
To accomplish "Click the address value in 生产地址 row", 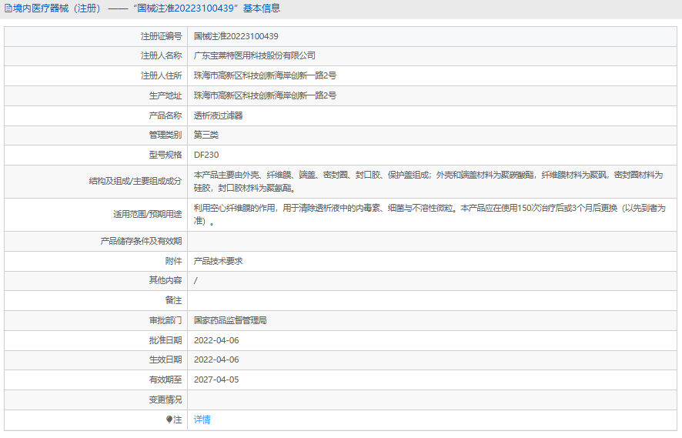I will click(x=265, y=95).
